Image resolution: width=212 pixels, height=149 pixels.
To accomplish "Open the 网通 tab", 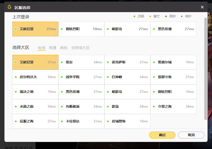I will point(53,48).
